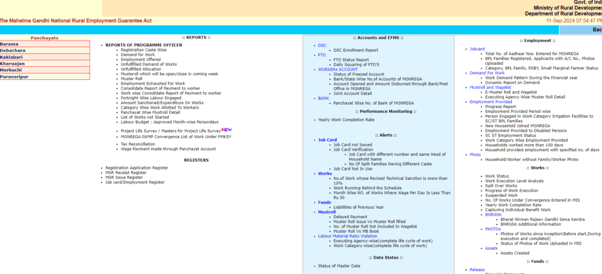This screenshot has width=602, height=274.
Task: View Status of Photos of Work Uploaded
Action: coord(541,243)
